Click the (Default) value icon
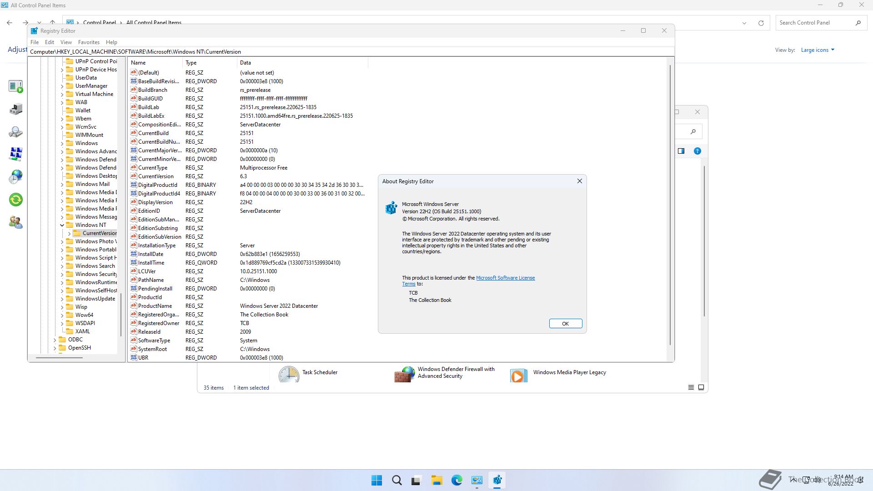Image resolution: width=873 pixels, height=491 pixels. click(134, 73)
